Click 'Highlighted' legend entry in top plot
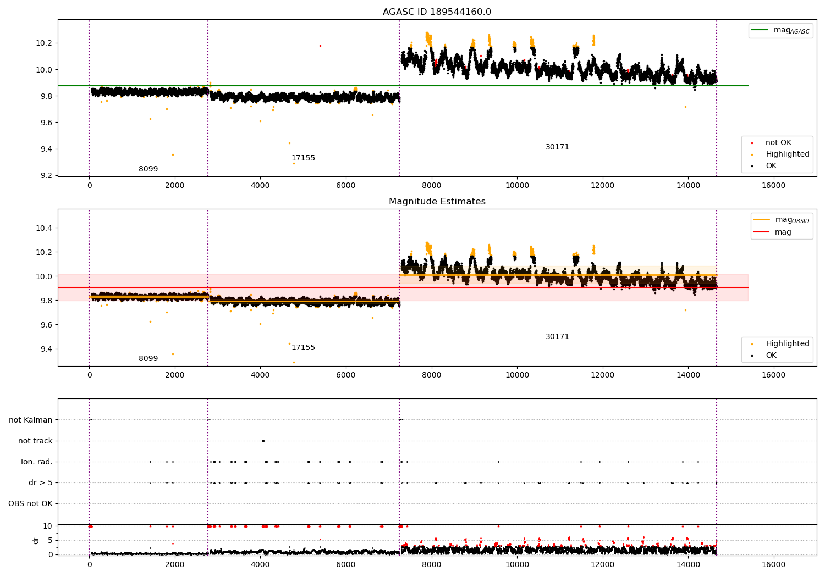 [780, 154]
